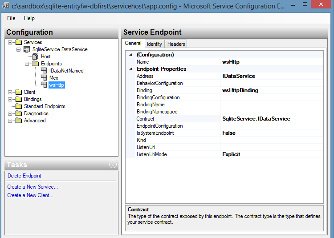
Task: Click the empty ListenUri value field
Action: (272, 147)
